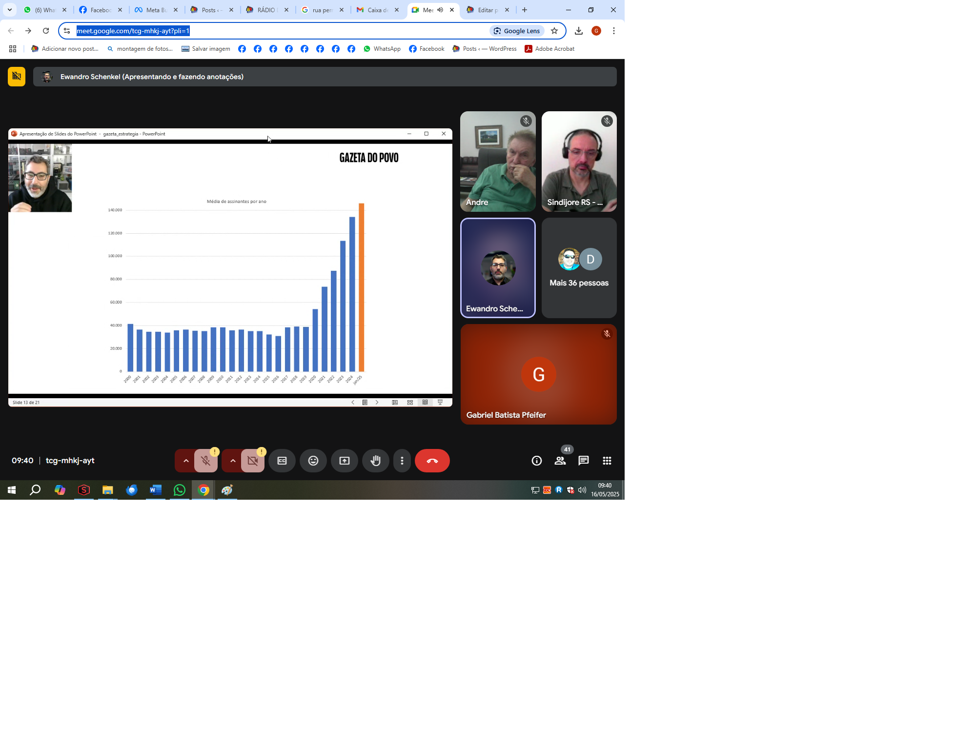Expand the camera video settings arrow

click(x=233, y=461)
